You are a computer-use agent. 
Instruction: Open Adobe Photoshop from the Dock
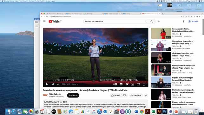tap(165, 112)
